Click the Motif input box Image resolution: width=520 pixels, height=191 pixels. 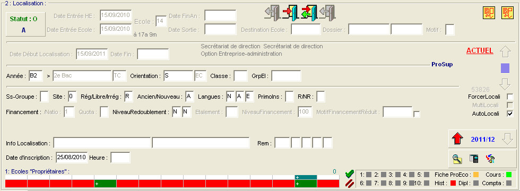450,29
